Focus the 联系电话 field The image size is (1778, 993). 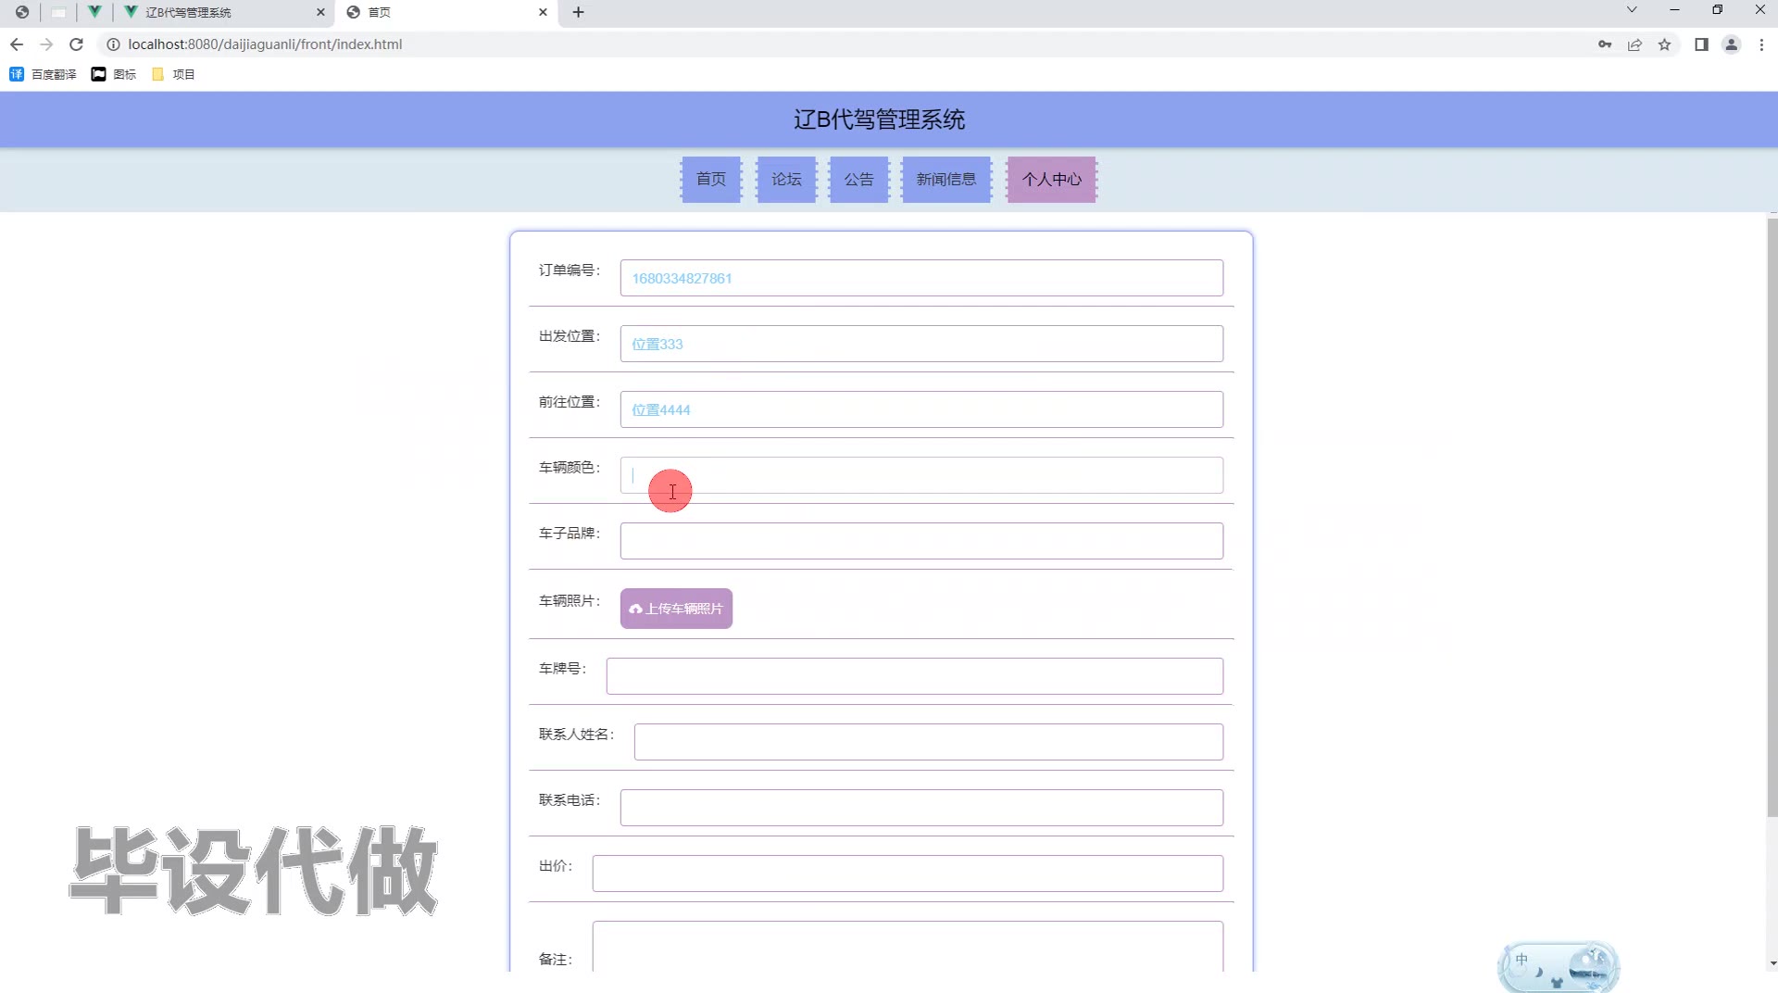click(x=921, y=808)
